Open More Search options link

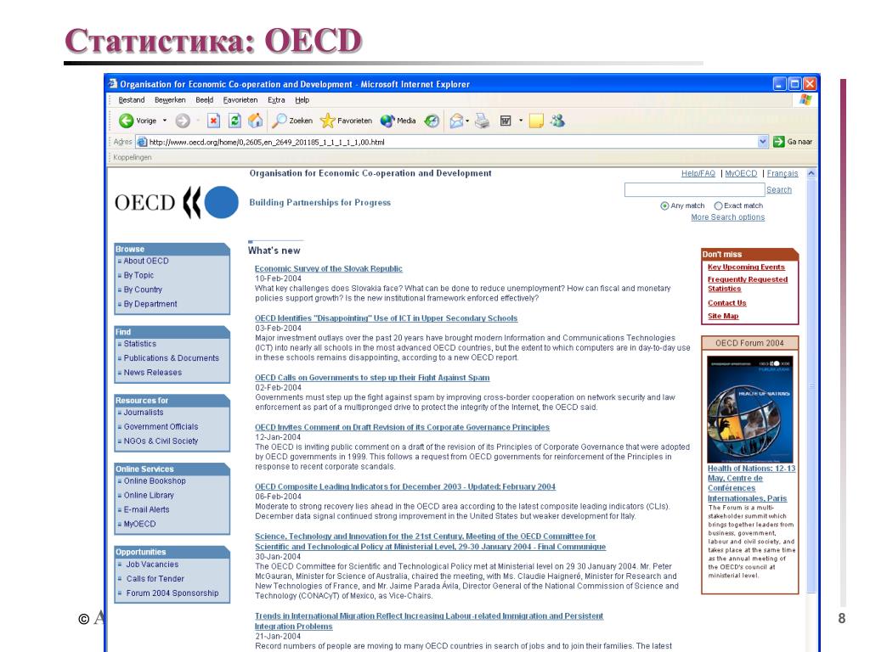click(x=727, y=217)
